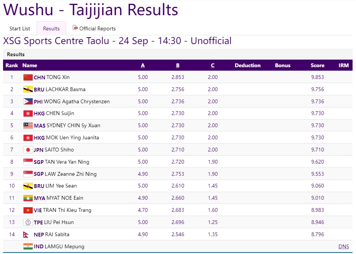Click the Vietnam flag beside TRAN Thi Kieu
356x254 pixels.
(x=28, y=210)
